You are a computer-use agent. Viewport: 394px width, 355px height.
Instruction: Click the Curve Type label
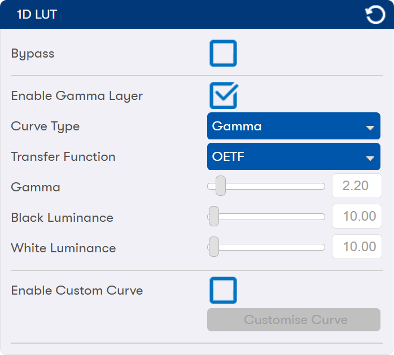tap(45, 126)
